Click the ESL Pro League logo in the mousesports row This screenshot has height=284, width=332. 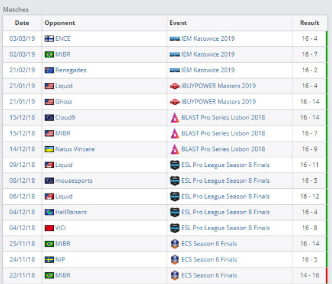pos(175,180)
